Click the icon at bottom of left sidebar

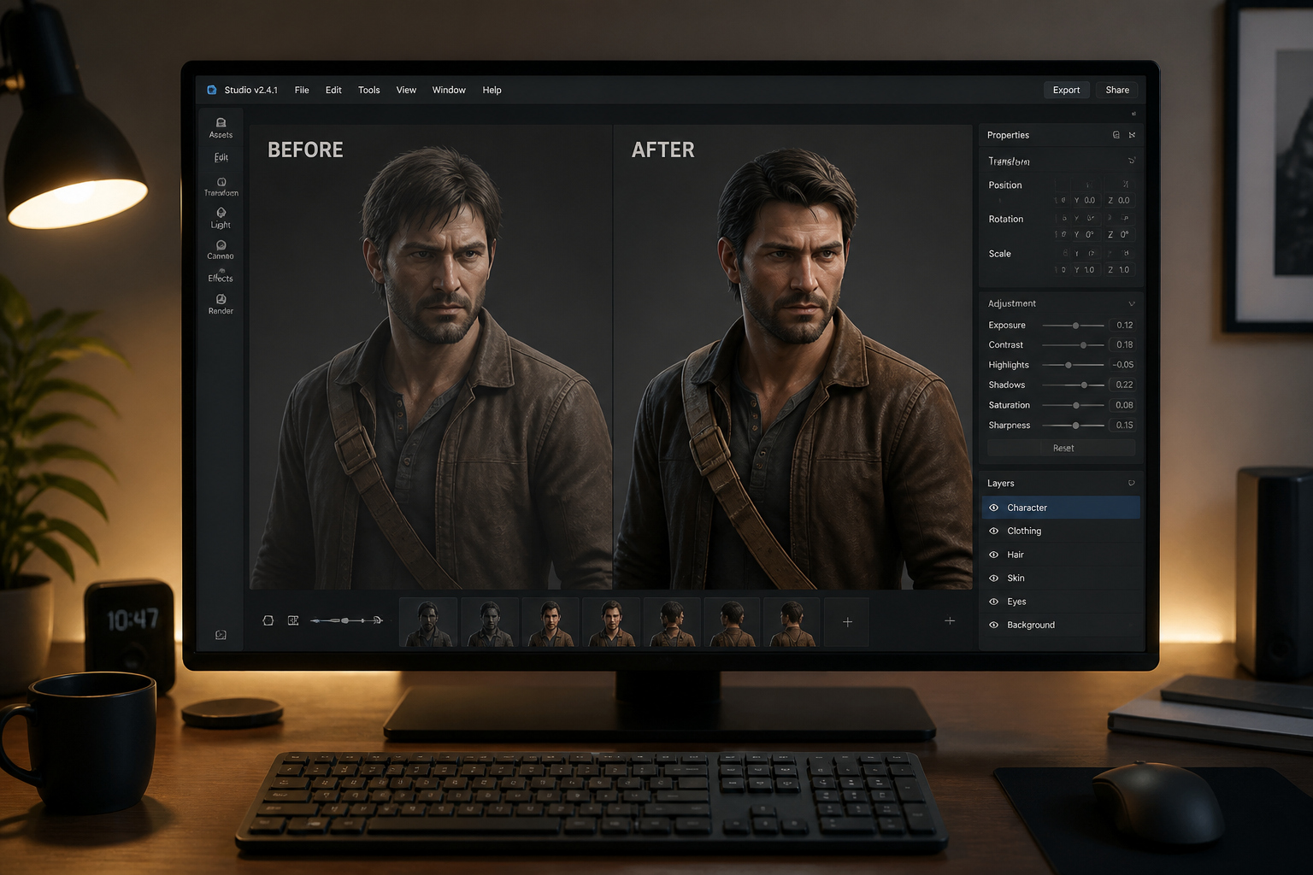(221, 635)
